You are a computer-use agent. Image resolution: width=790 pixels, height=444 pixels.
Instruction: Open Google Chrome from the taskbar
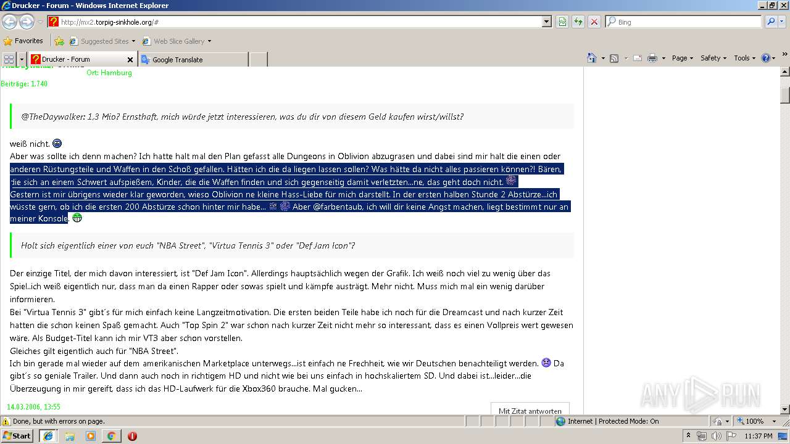pyautogui.click(x=111, y=436)
